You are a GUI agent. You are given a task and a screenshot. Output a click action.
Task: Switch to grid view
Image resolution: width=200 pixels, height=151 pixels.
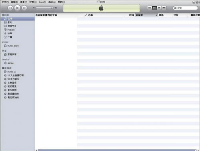point(159,8)
